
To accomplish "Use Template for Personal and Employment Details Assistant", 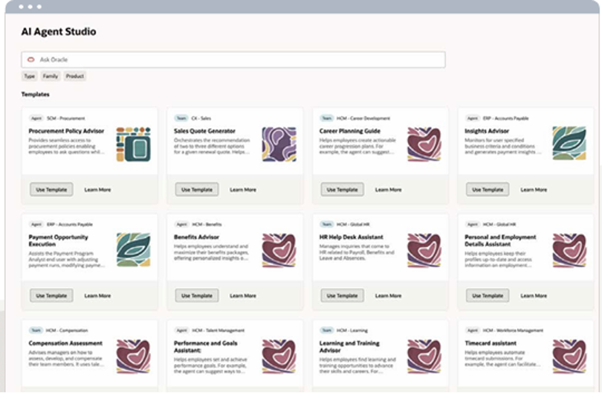I will (488, 295).
